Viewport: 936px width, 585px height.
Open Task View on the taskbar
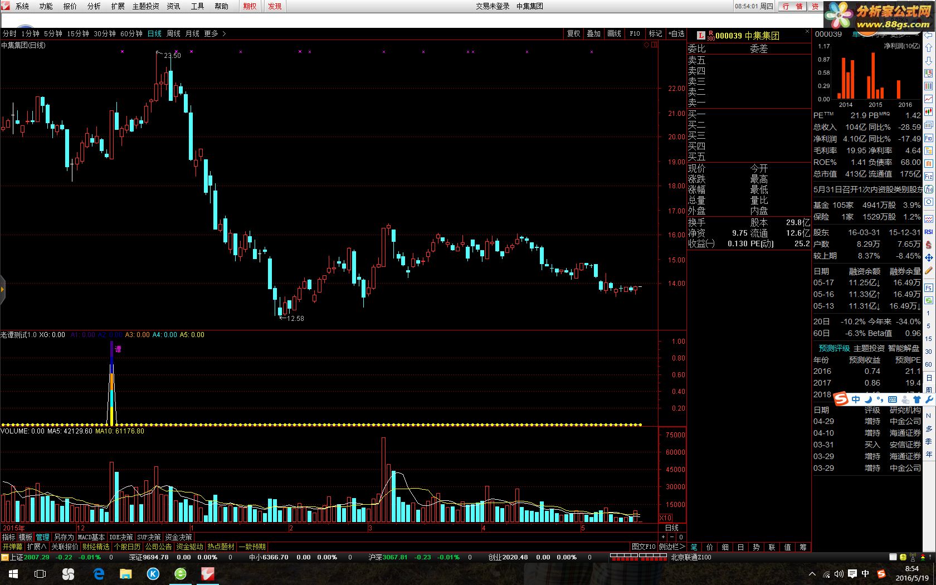point(40,574)
